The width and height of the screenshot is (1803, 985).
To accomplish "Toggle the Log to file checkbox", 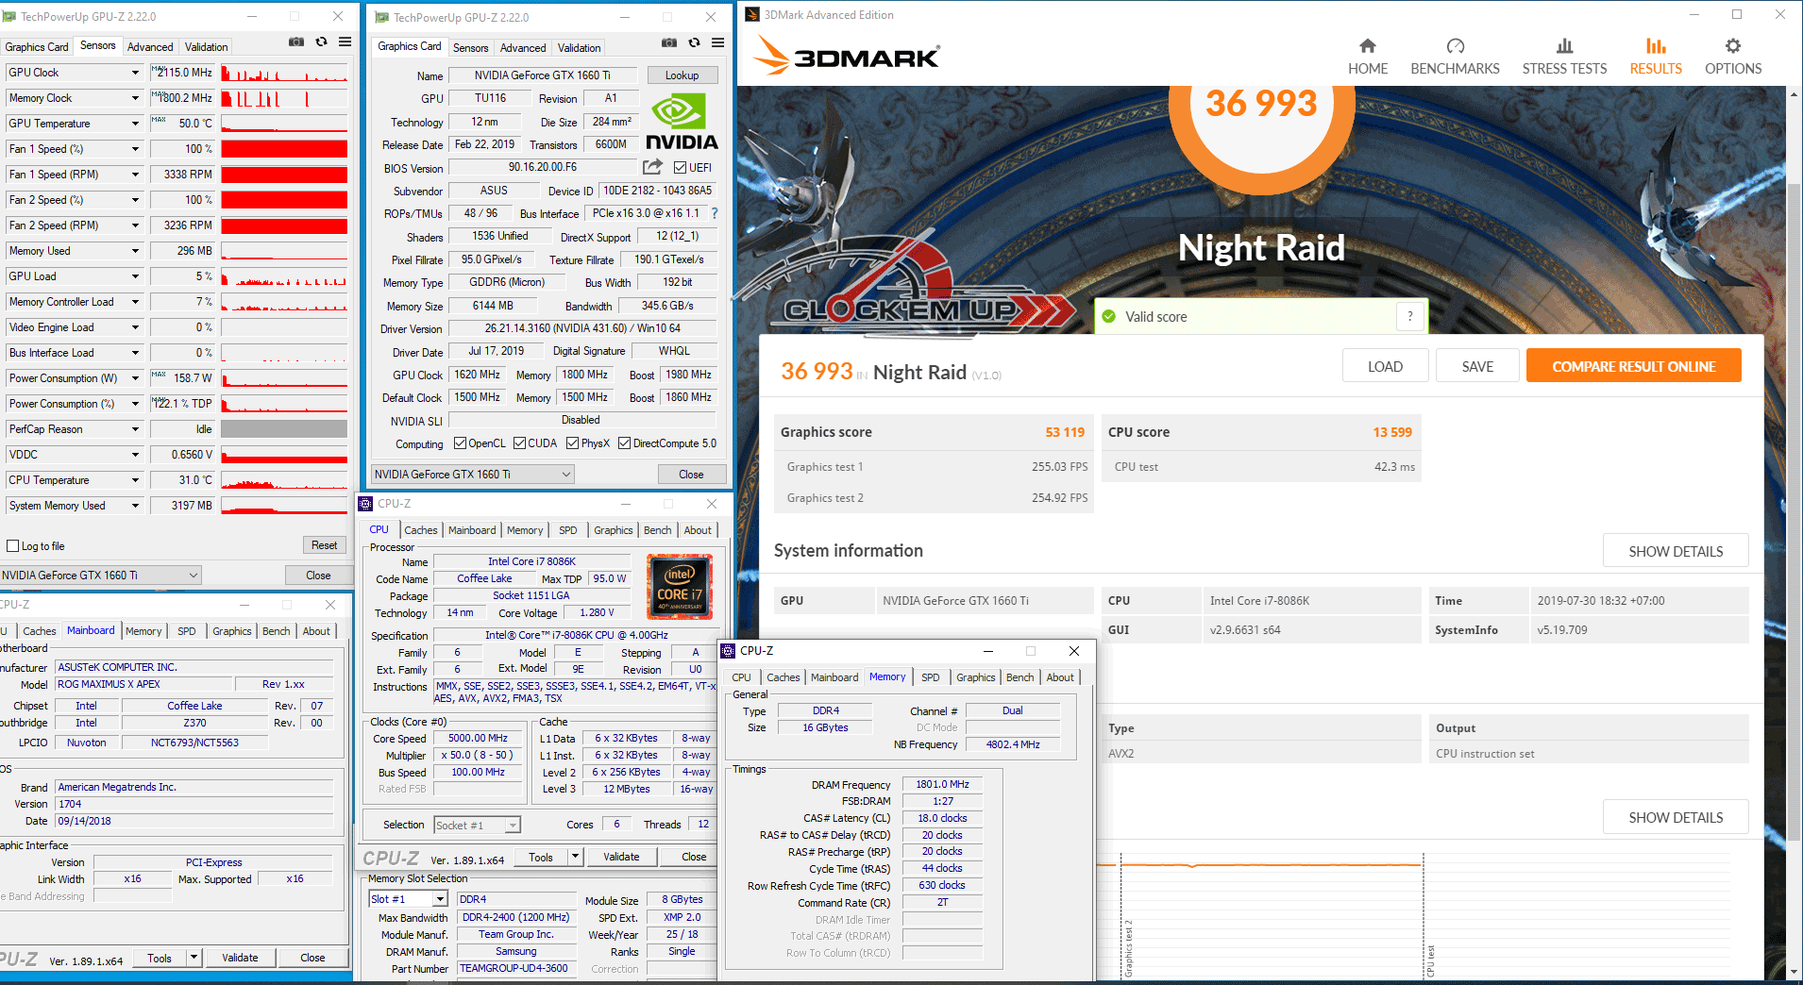I will [13, 546].
